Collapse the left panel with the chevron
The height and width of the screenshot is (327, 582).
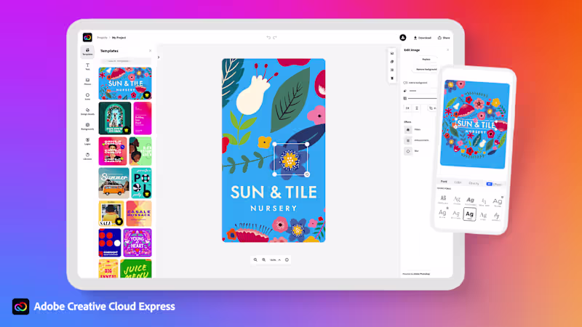[159, 57]
